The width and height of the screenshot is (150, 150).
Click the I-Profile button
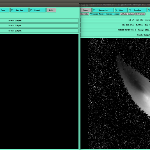(140, 14)
